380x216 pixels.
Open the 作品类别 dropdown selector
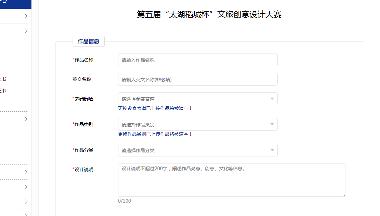(194, 125)
